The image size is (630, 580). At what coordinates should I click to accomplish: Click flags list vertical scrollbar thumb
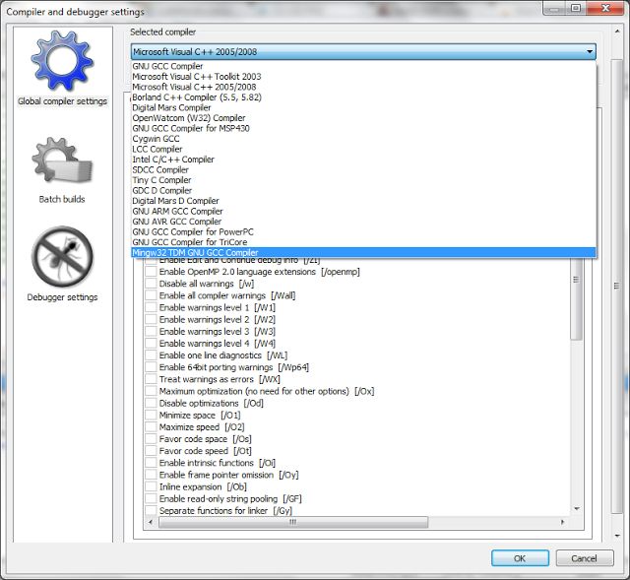577,299
